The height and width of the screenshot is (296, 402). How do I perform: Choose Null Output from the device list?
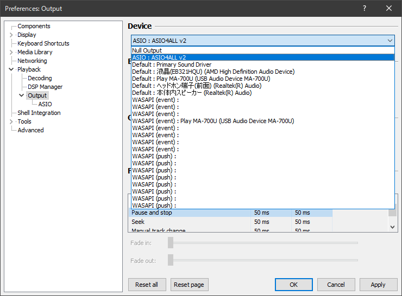147,50
